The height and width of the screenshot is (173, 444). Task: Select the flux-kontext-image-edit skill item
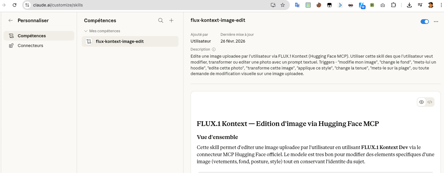[120, 41]
